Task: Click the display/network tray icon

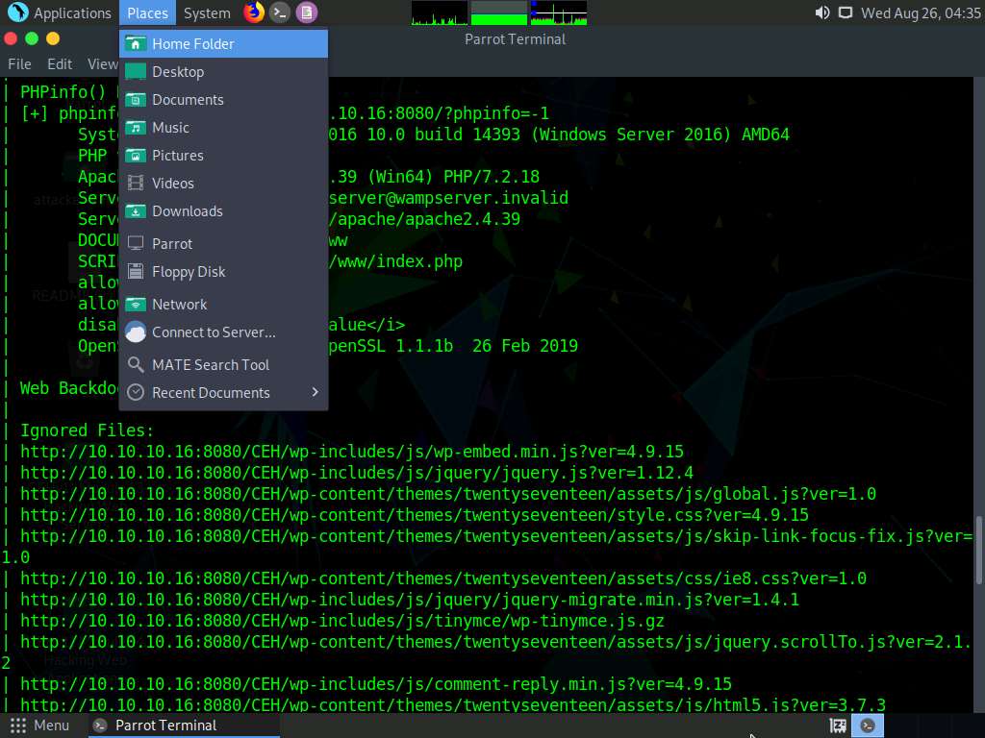Action: (846, 12)
